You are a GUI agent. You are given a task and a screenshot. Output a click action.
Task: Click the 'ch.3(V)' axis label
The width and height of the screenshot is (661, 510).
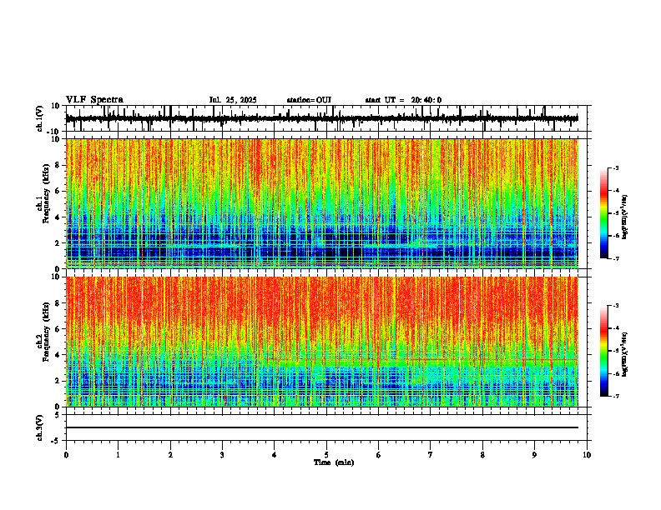click(40, 427)
